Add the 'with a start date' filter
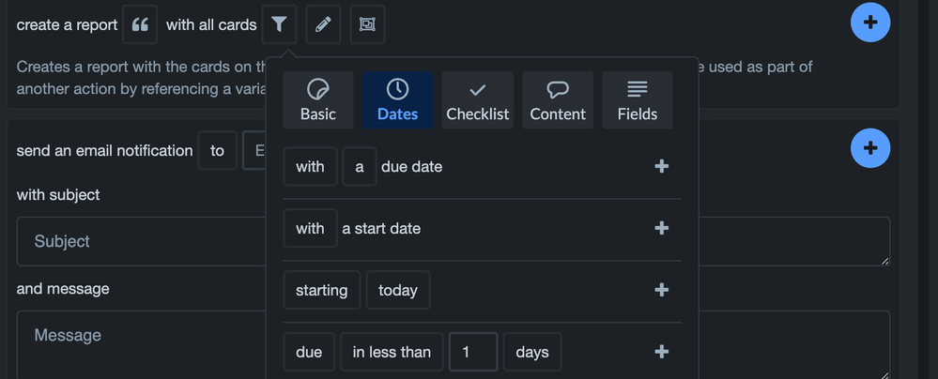 point(661,228)
